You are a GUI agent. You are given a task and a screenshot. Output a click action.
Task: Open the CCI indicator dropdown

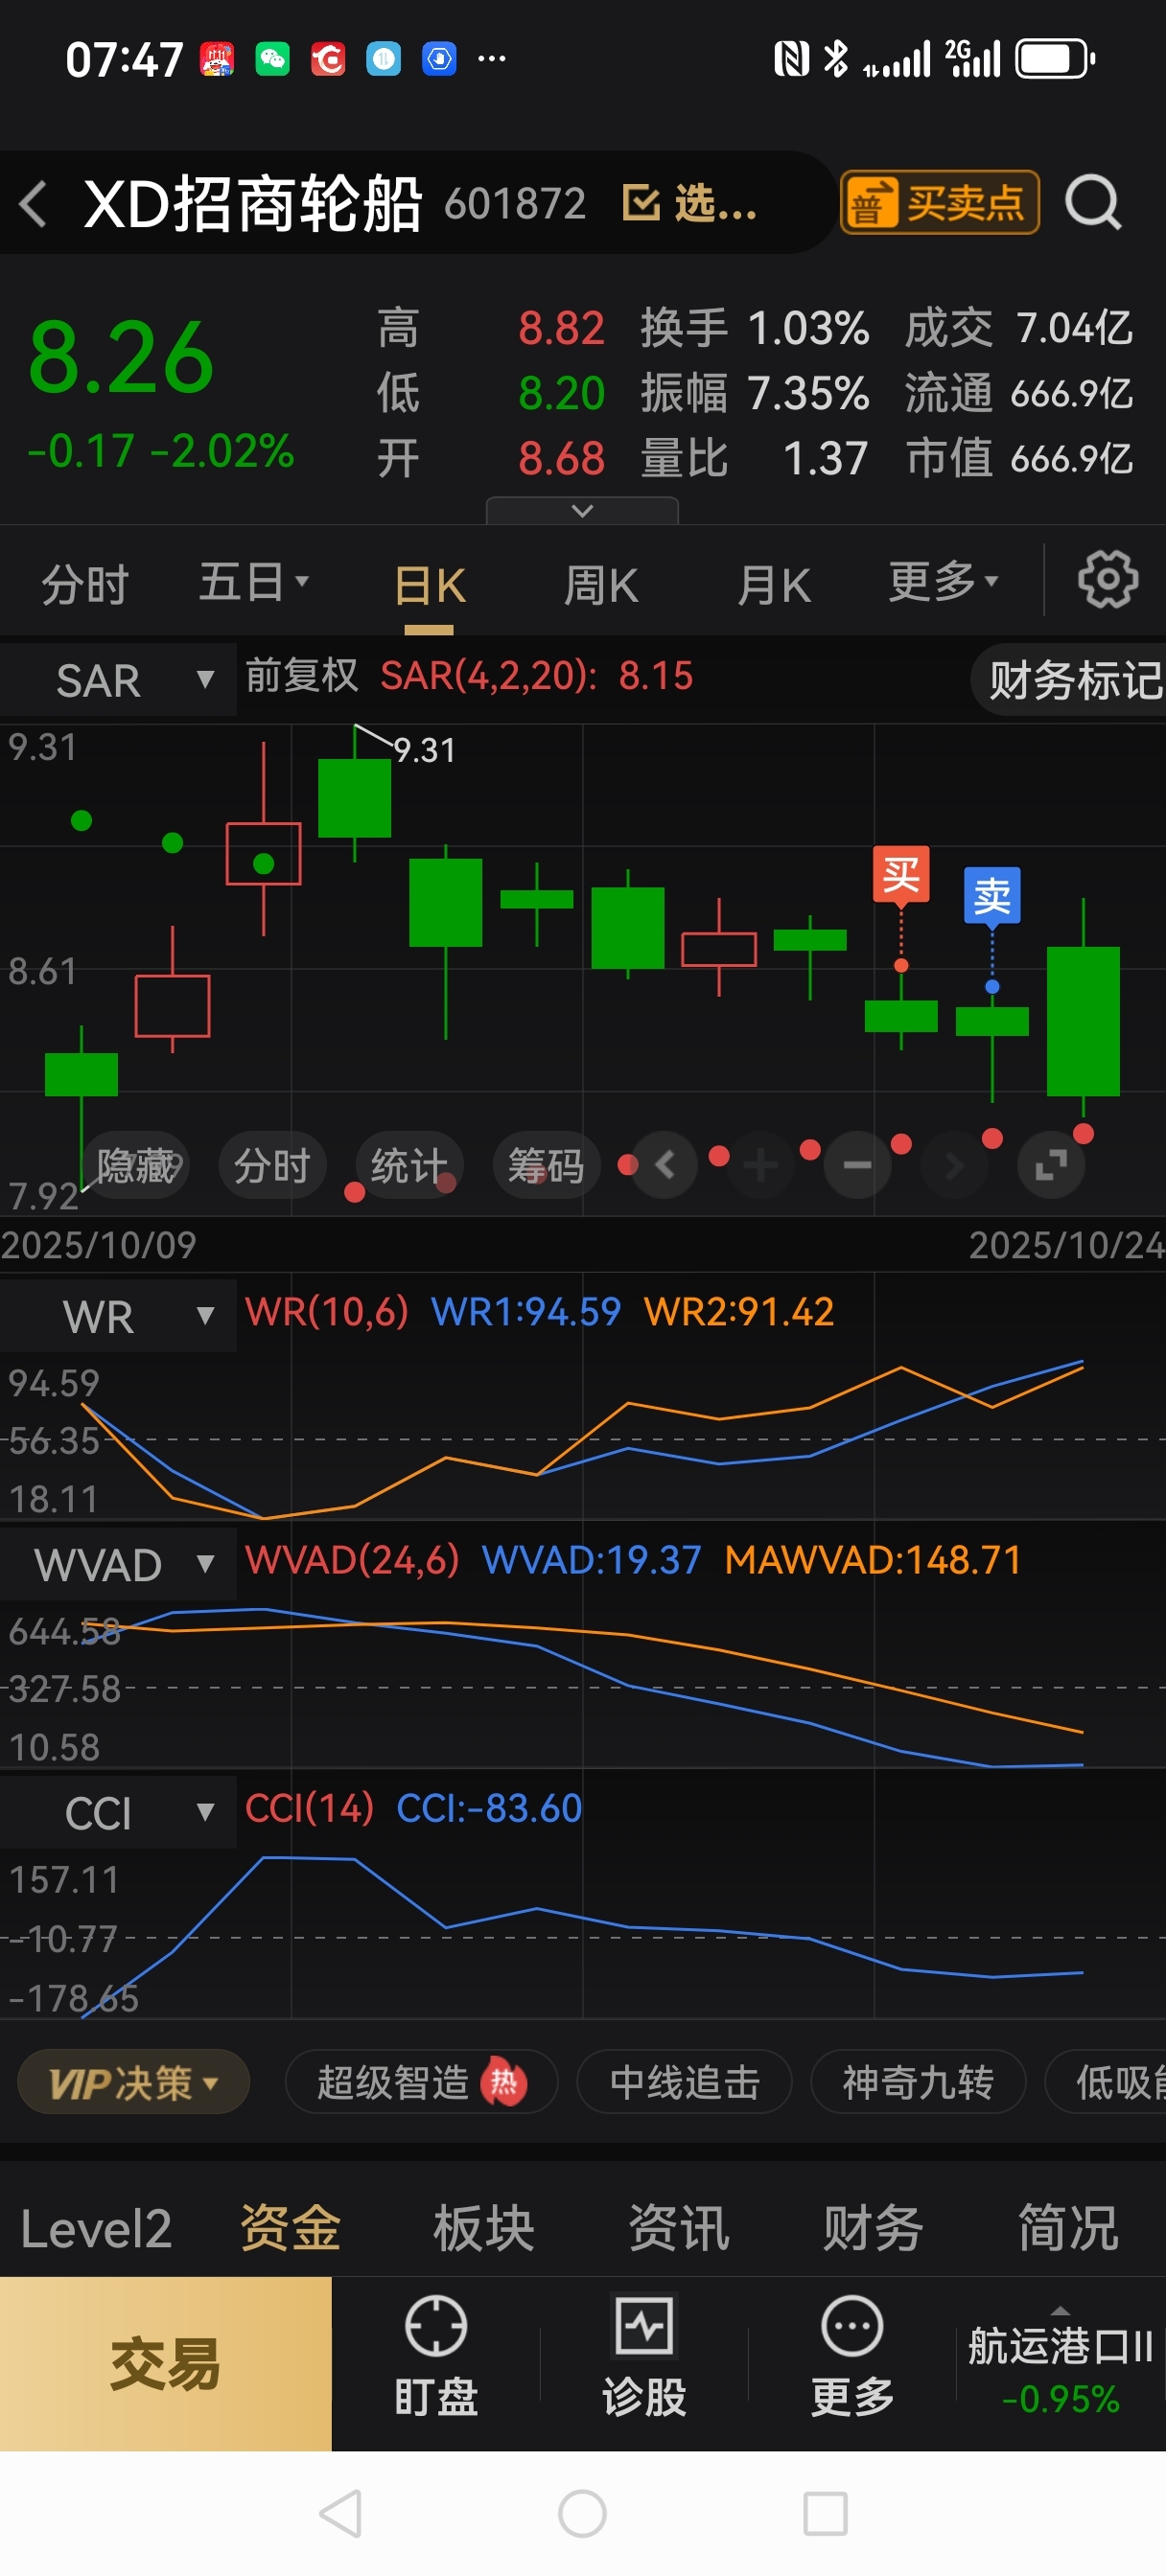[x=118, y=1812]
